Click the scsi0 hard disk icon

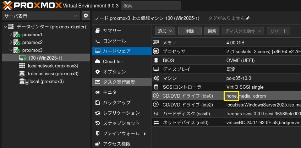[x=156, y=114]
